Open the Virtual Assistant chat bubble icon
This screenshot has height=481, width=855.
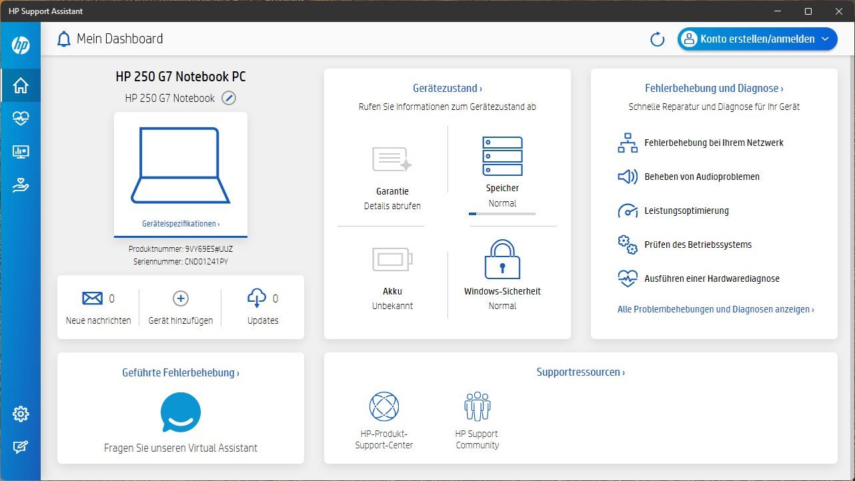181,412
